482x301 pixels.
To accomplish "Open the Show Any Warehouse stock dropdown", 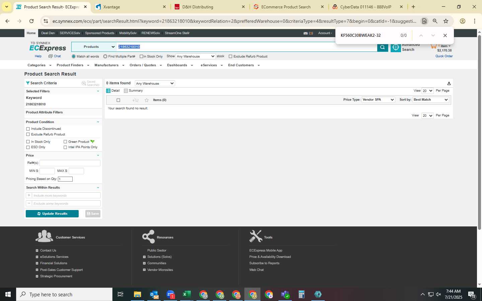I will click(x=195, y=57).
